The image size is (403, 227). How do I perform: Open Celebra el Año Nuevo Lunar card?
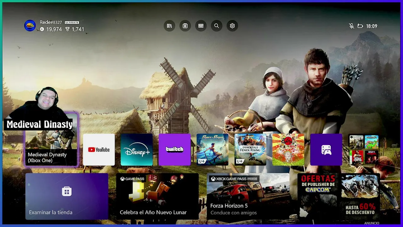(157, 196)
